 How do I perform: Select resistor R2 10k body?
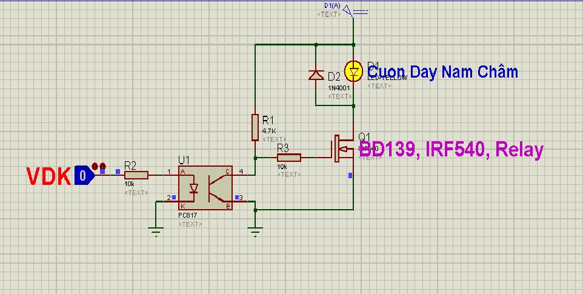point(136,175)
